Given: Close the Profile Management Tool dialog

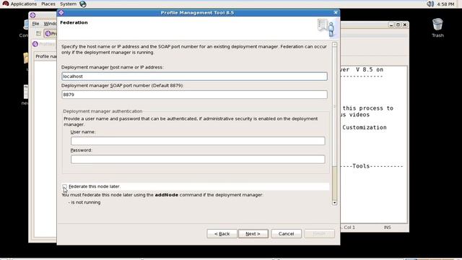Looking at the screenshot, I should tap(336, 12).
